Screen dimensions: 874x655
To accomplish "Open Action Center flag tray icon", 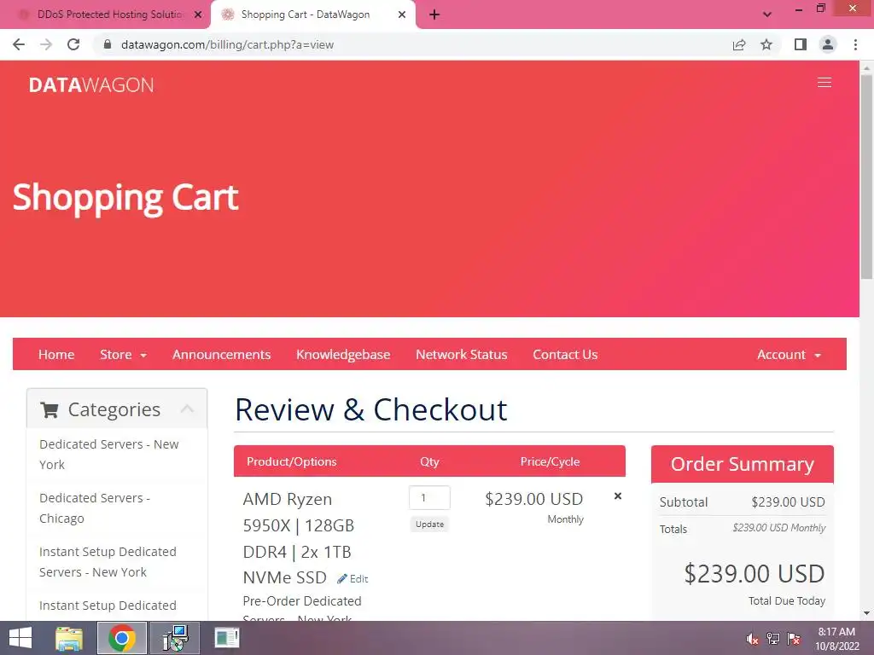I will pos(794,639).
